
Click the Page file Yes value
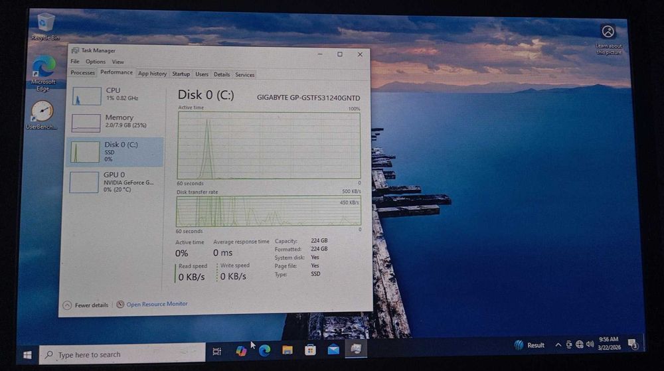315,265
